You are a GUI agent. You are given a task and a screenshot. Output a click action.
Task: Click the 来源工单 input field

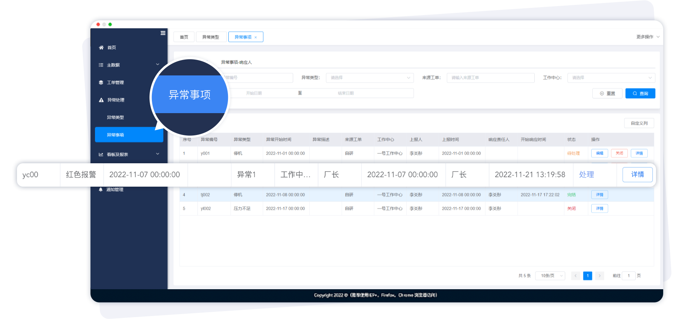point(491,78)
